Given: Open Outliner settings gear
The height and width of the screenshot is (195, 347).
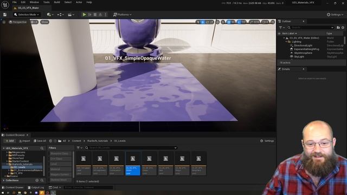Looking at the screenshot, I should (343, 28).
